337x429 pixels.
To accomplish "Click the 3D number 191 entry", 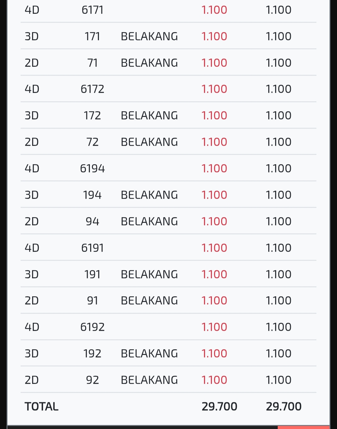I will pyautogui.click(x=92, y=274).
